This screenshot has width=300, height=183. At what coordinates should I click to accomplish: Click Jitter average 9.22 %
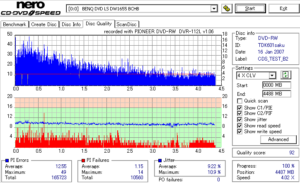(214, 166)
